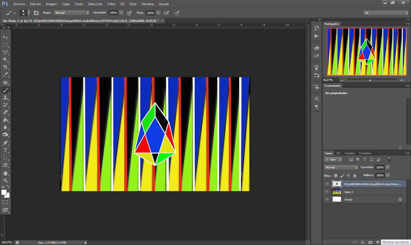411x245 pixels.
Task: Click Mostrar escritorio button
Action: tap(396, 242)
